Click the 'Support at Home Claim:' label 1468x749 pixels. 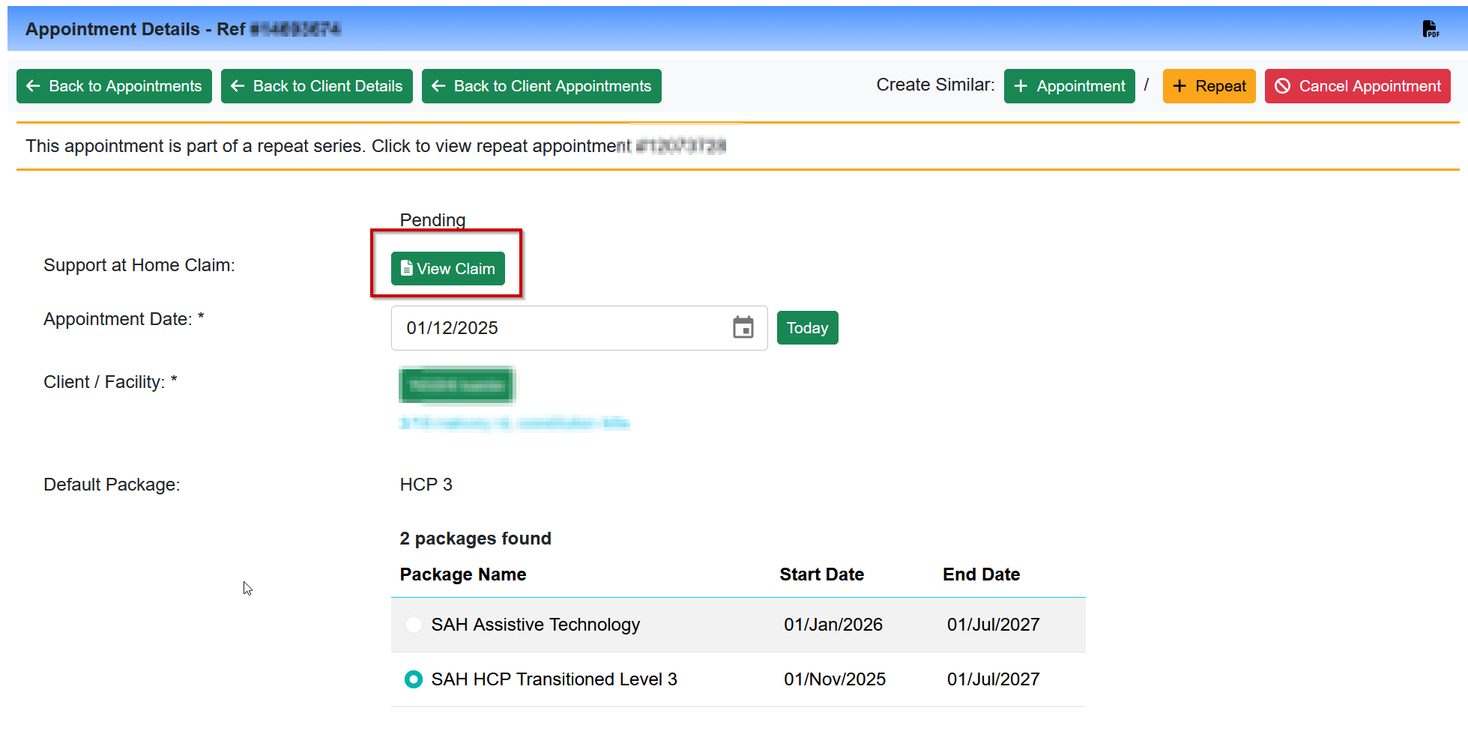click(x=139, y=265)
